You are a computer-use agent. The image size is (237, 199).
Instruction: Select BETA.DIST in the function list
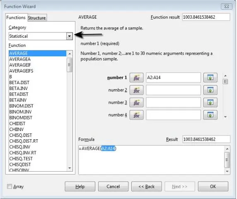coord(37,83)
